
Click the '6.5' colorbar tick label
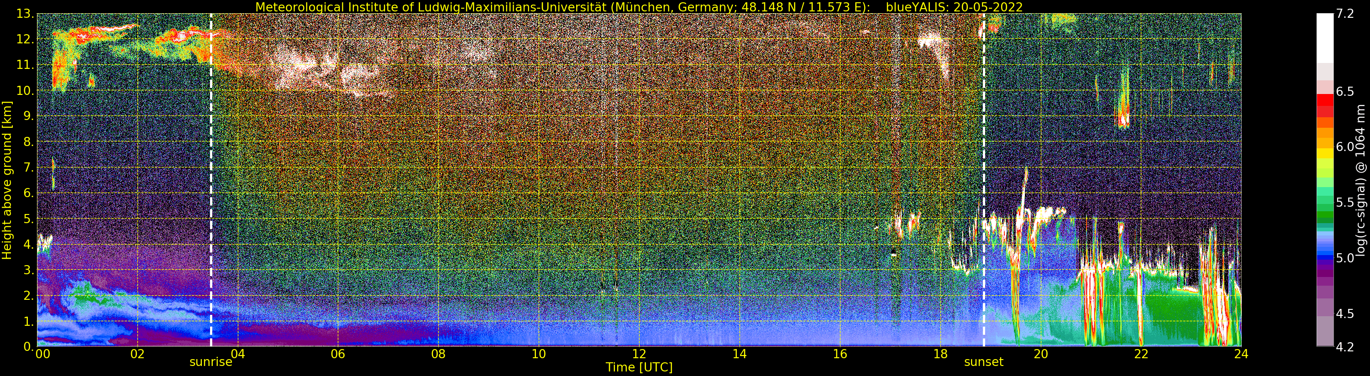click(x=1345, y=91)
